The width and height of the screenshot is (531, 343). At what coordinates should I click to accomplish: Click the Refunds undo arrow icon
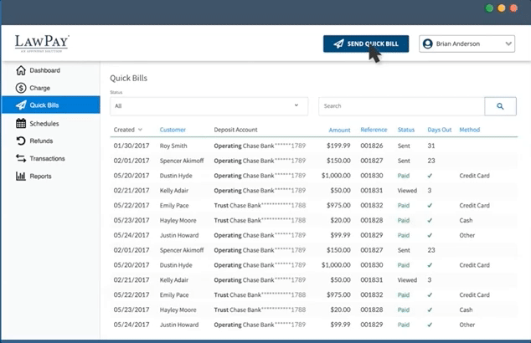[21, 141]
